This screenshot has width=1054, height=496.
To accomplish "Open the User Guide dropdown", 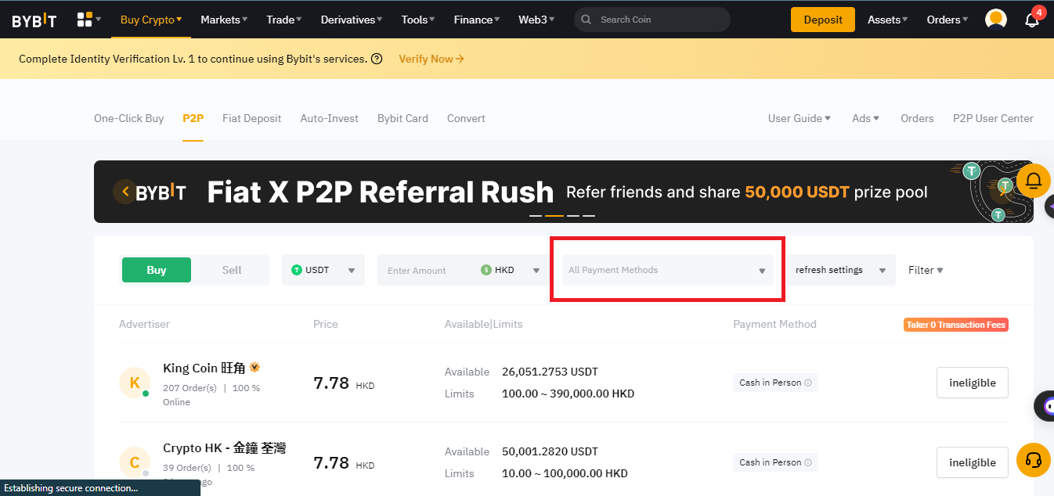I will pyautogui.click(x=800, y=118).
